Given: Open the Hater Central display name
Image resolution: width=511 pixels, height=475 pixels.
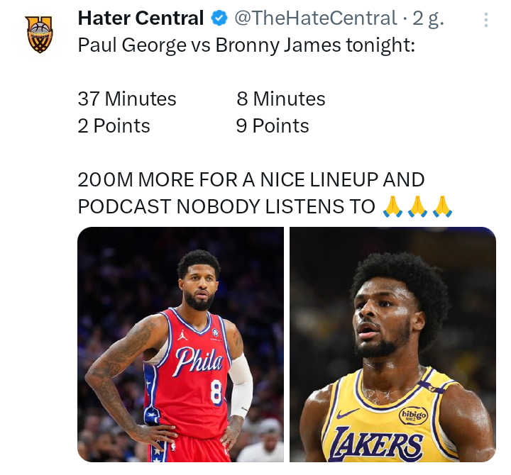Looking at the screenshot, I should pyautogui.click(x=141, y=18).
